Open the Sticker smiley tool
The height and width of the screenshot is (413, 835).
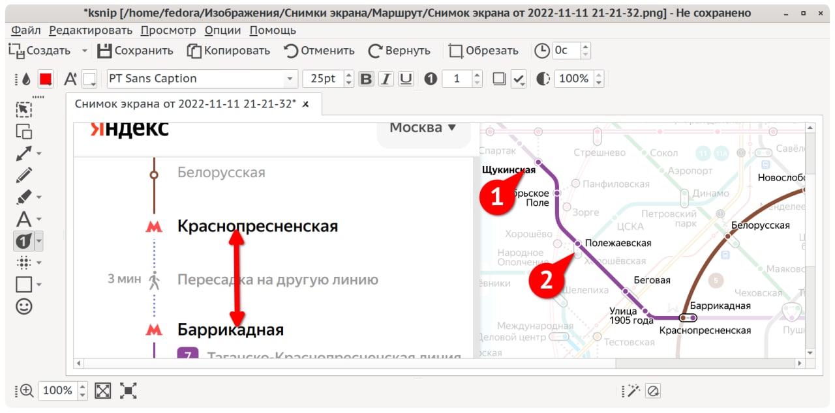pos(24,306)
